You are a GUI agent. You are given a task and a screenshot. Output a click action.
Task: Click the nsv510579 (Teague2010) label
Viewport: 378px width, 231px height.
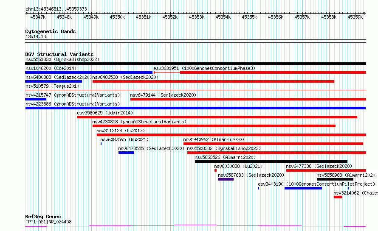54,86
